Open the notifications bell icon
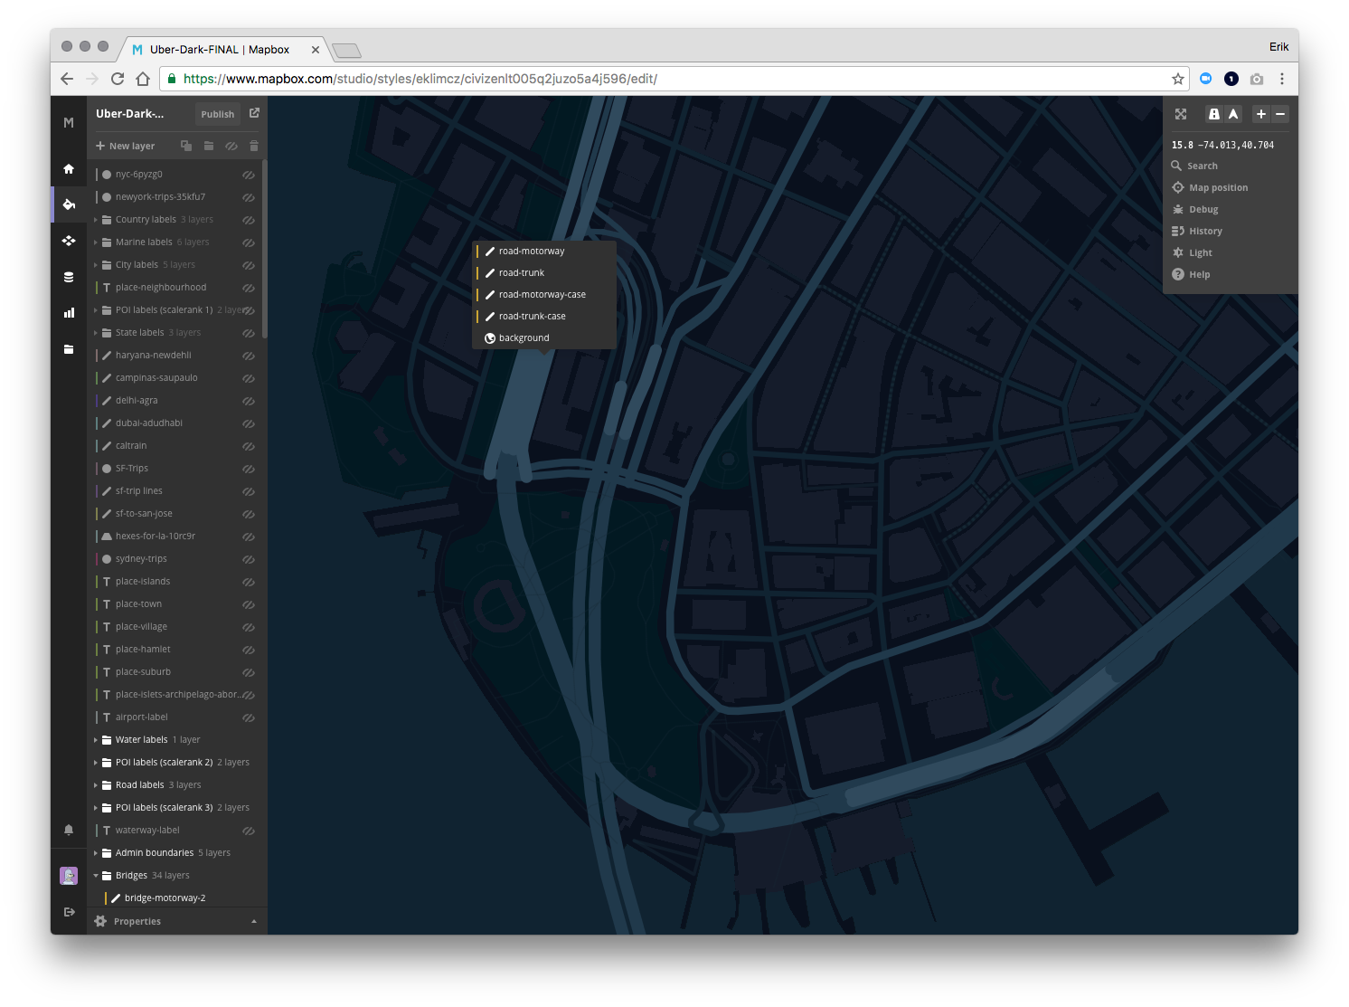The image size is (1349, 1007). [x=69, y=830]
